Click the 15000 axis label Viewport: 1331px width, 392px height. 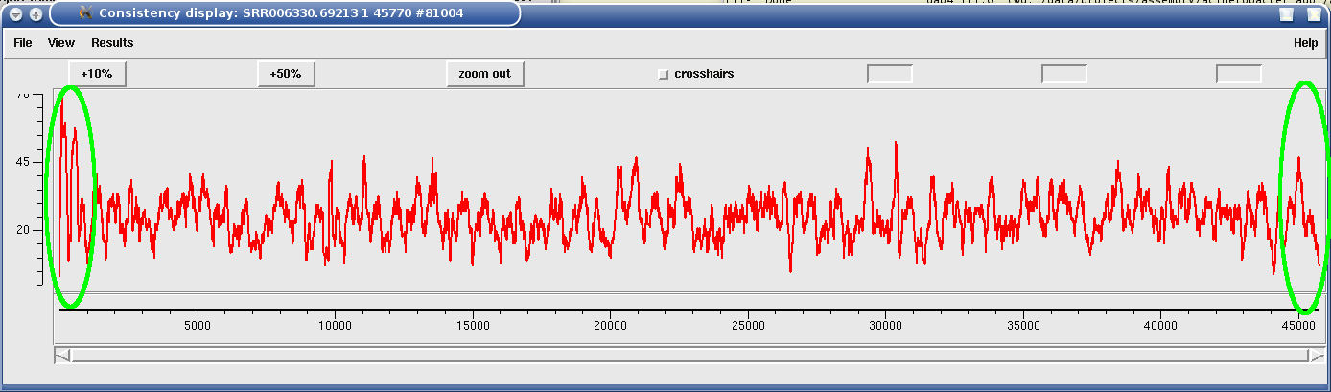click(472, 327)
